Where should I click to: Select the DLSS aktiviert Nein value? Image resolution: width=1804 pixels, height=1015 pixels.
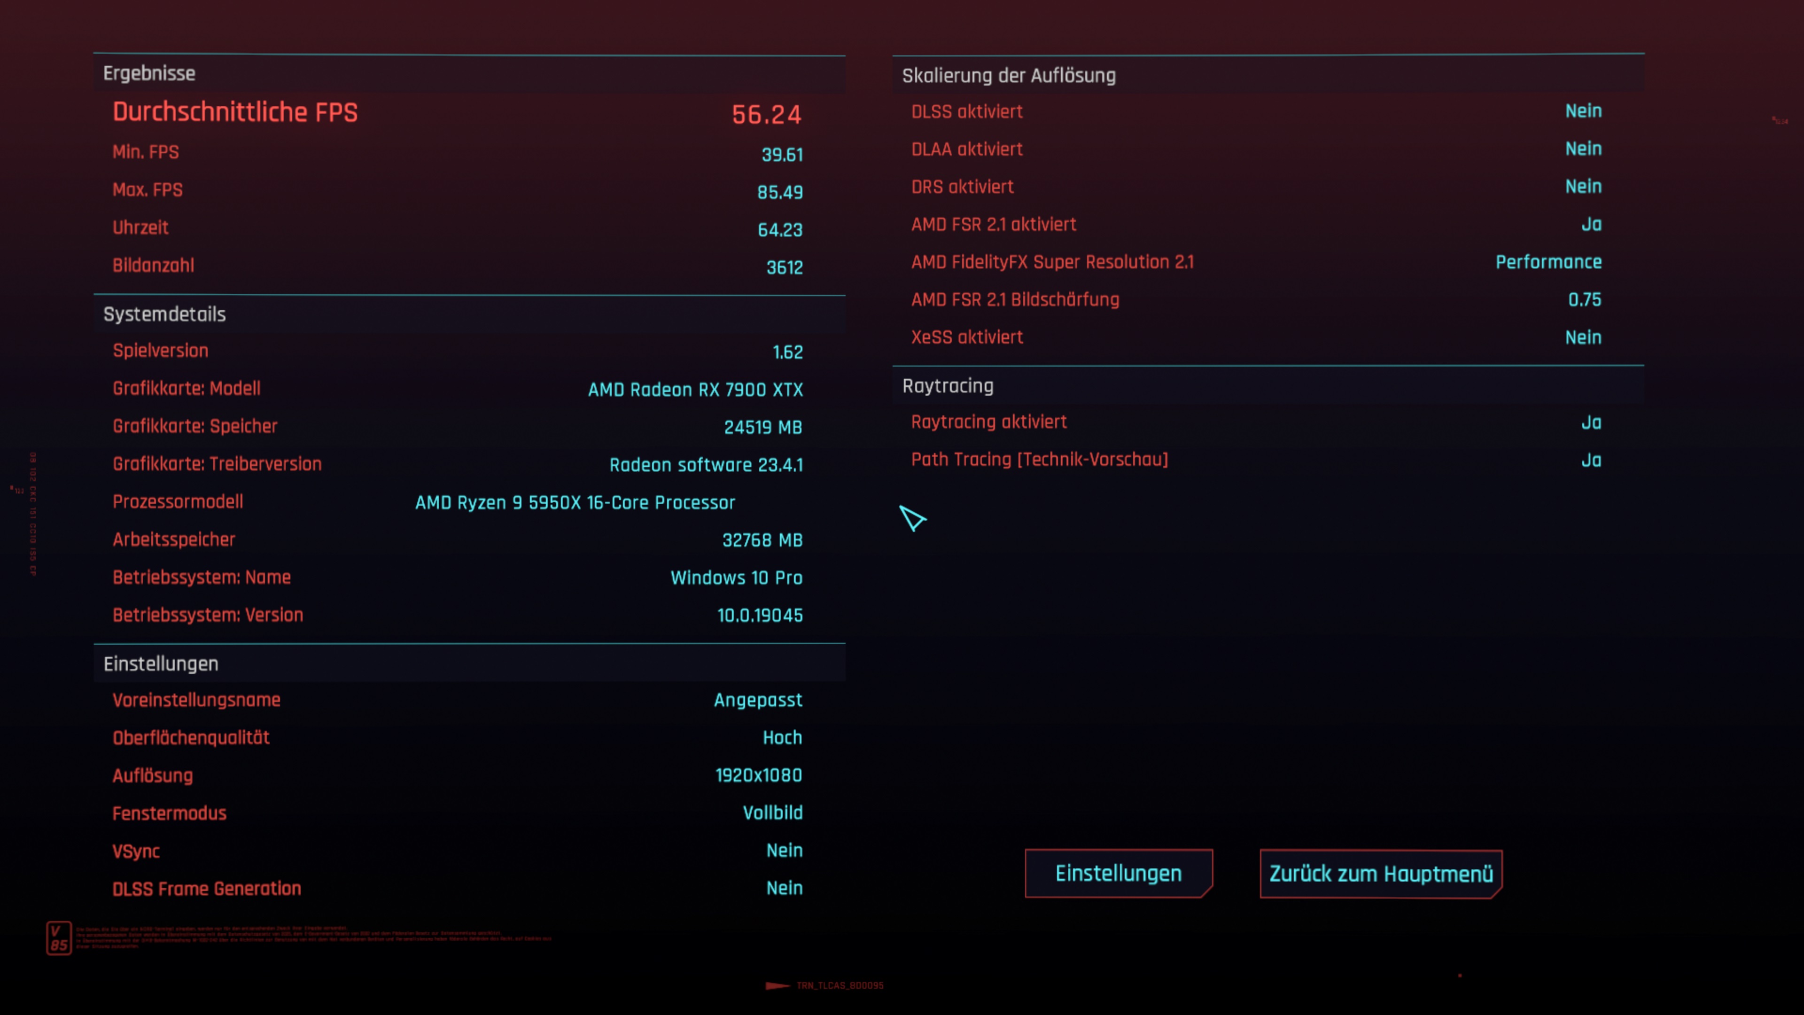(1583, 111)
